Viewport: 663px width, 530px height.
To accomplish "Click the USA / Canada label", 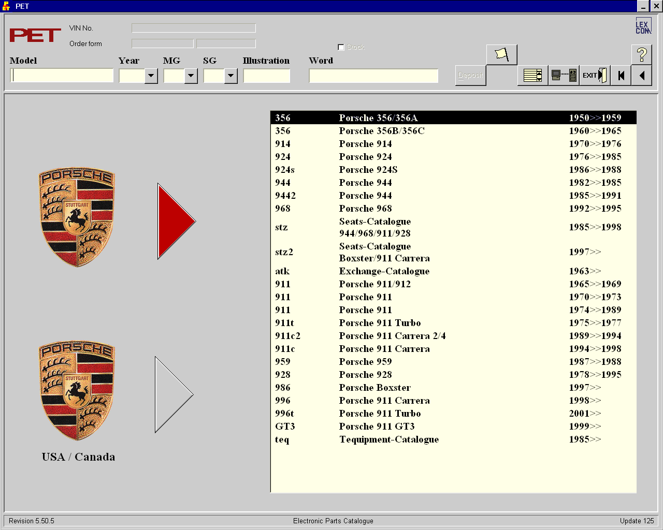I will click(79, 457).
